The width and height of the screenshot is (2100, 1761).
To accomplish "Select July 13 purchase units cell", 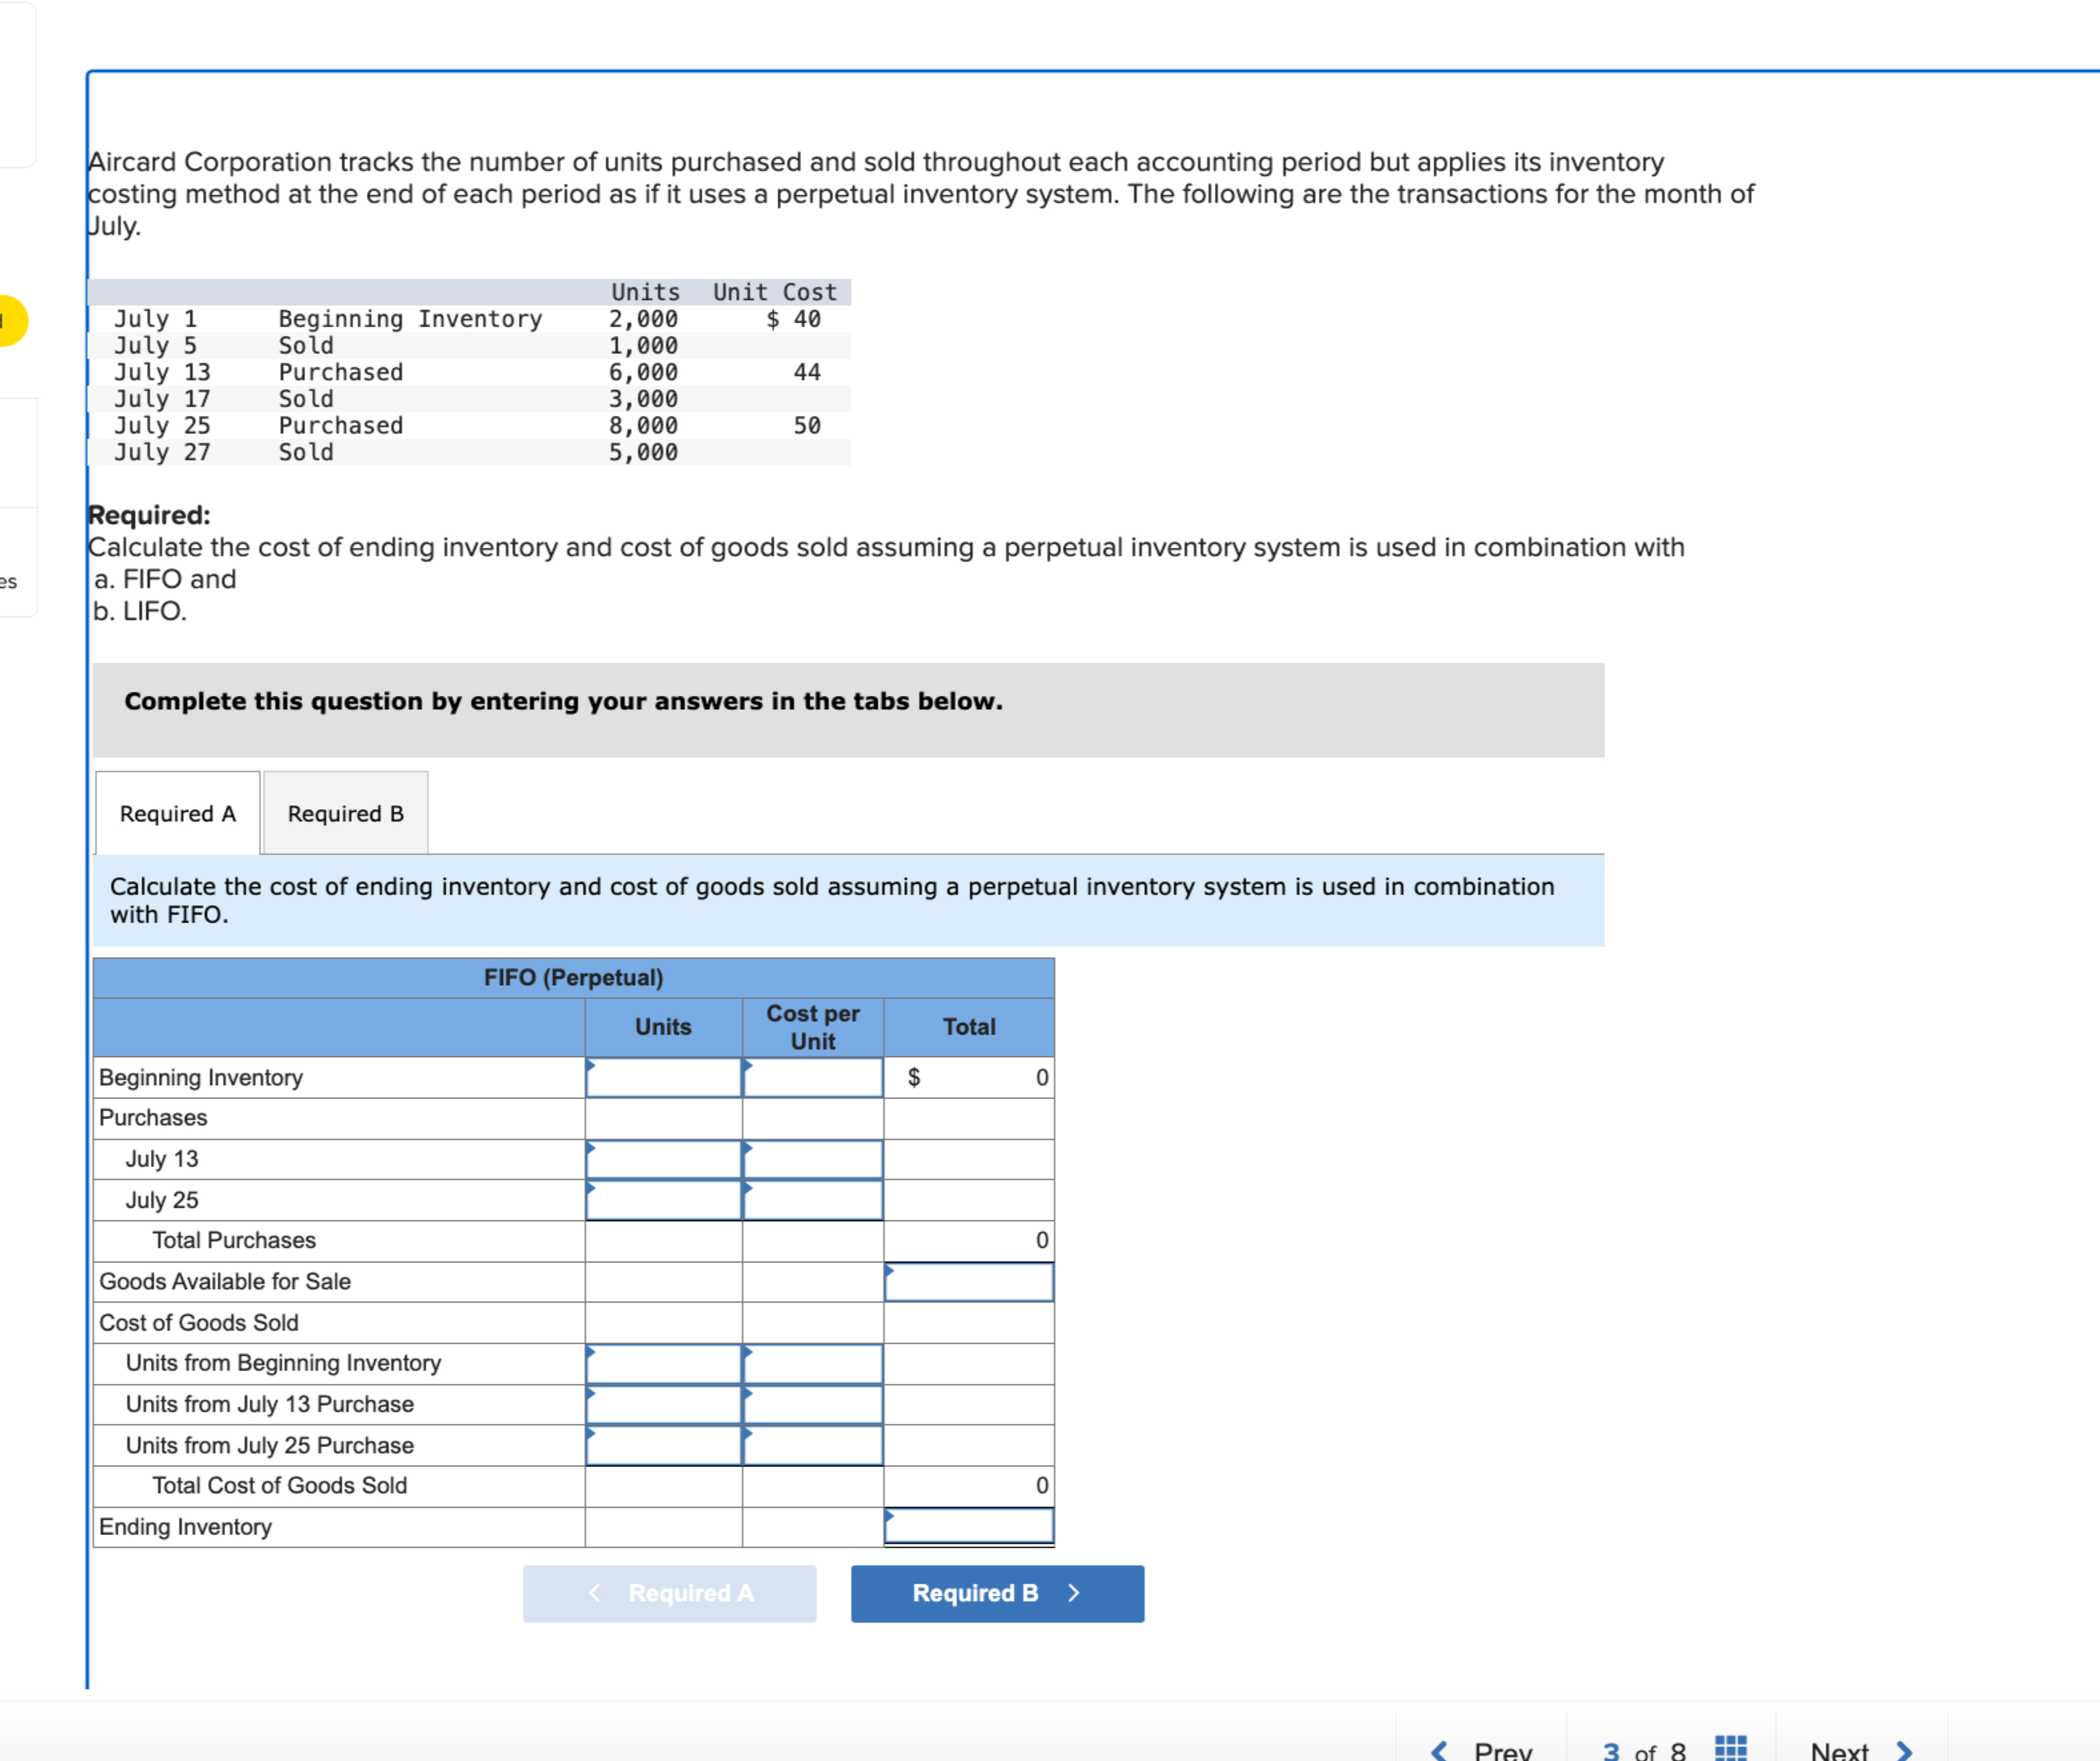I will tap(663, 1159).
